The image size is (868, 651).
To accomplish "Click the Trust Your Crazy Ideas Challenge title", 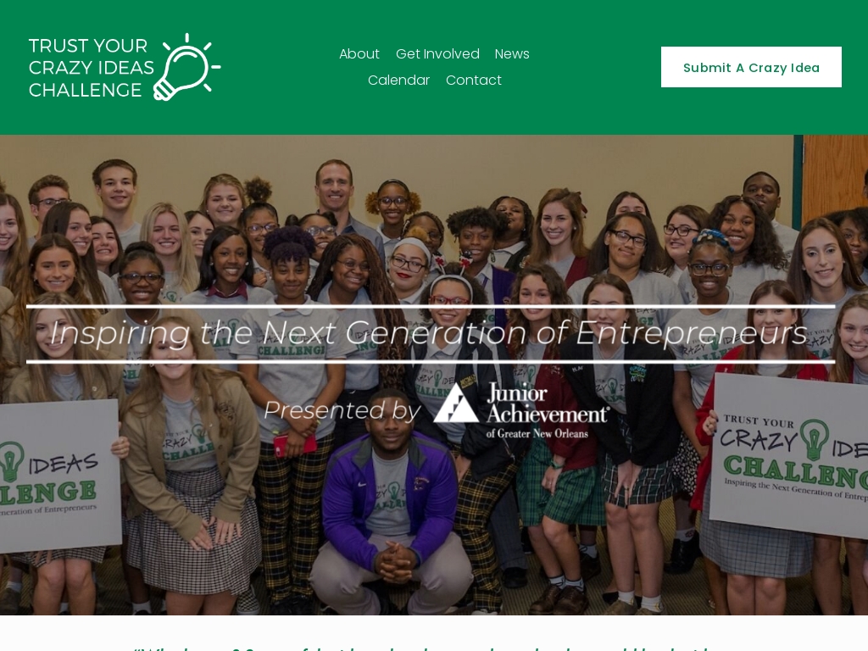I will pyautogui.click(x=92, y=68).
